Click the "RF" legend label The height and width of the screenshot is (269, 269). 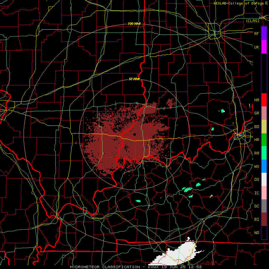point(257,33)
